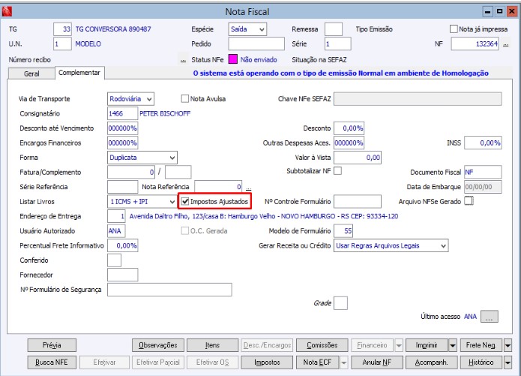The image size is (521, 376).
Task: Click the Nota ECF button
Action: [317, 362]
